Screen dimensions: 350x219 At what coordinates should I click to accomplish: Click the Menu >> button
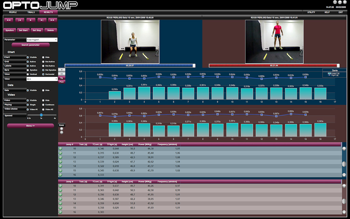point(30,126)
